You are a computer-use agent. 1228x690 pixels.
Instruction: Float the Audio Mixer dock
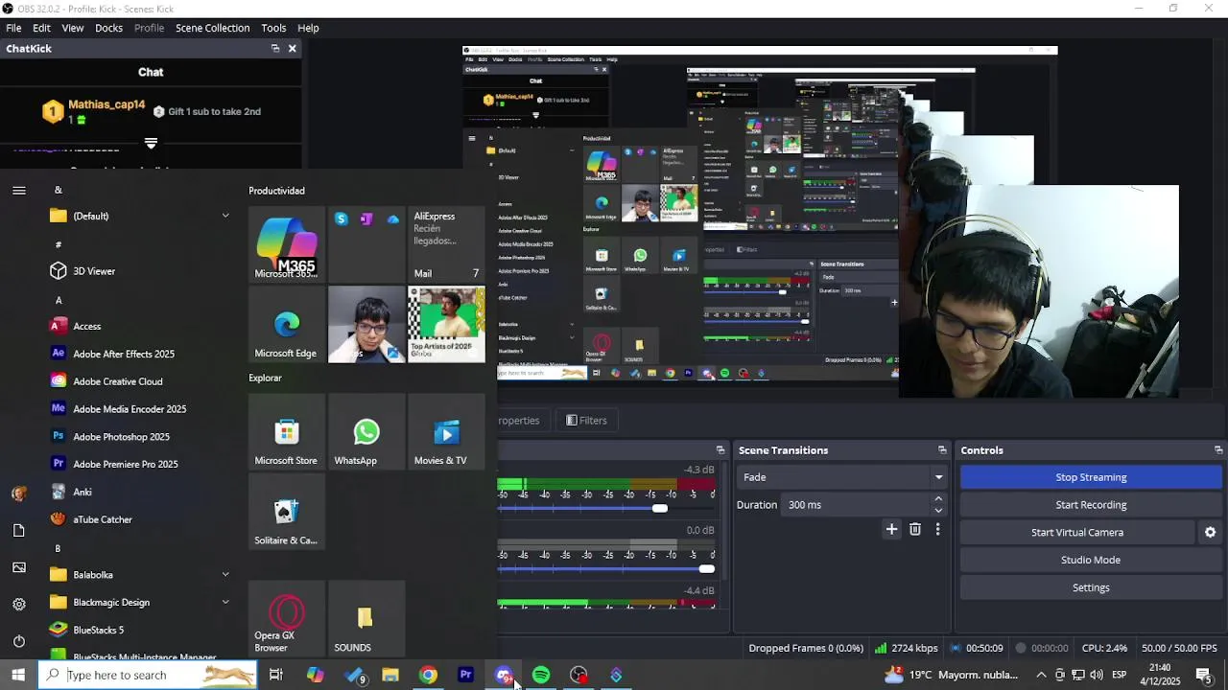pos(720,450)
